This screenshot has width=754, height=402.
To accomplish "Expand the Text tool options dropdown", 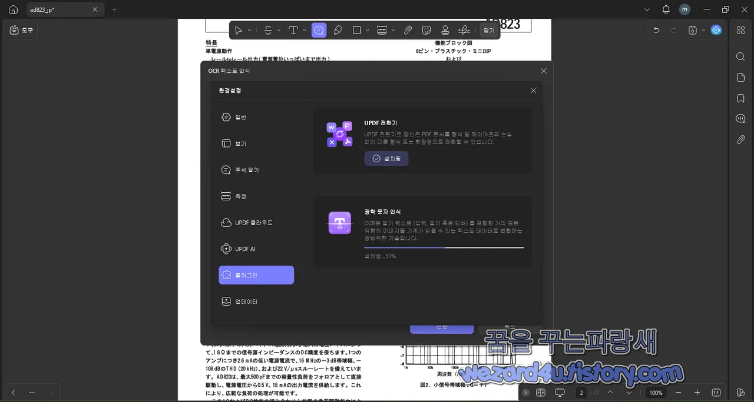I will click(305, 30).
